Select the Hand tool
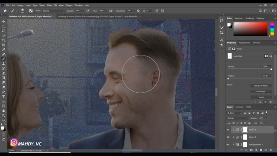Image resolution: width=277 pixels, height=156 pixels. coord(3,111)
